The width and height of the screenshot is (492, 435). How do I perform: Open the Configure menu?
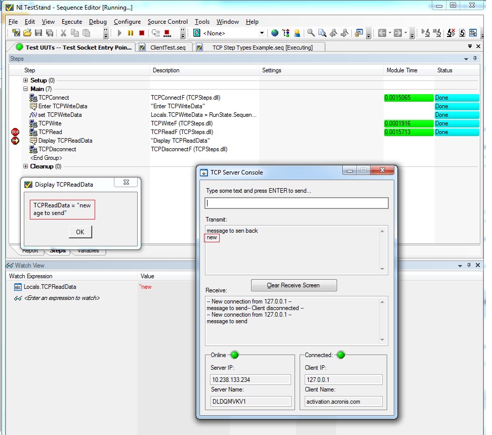127,22
